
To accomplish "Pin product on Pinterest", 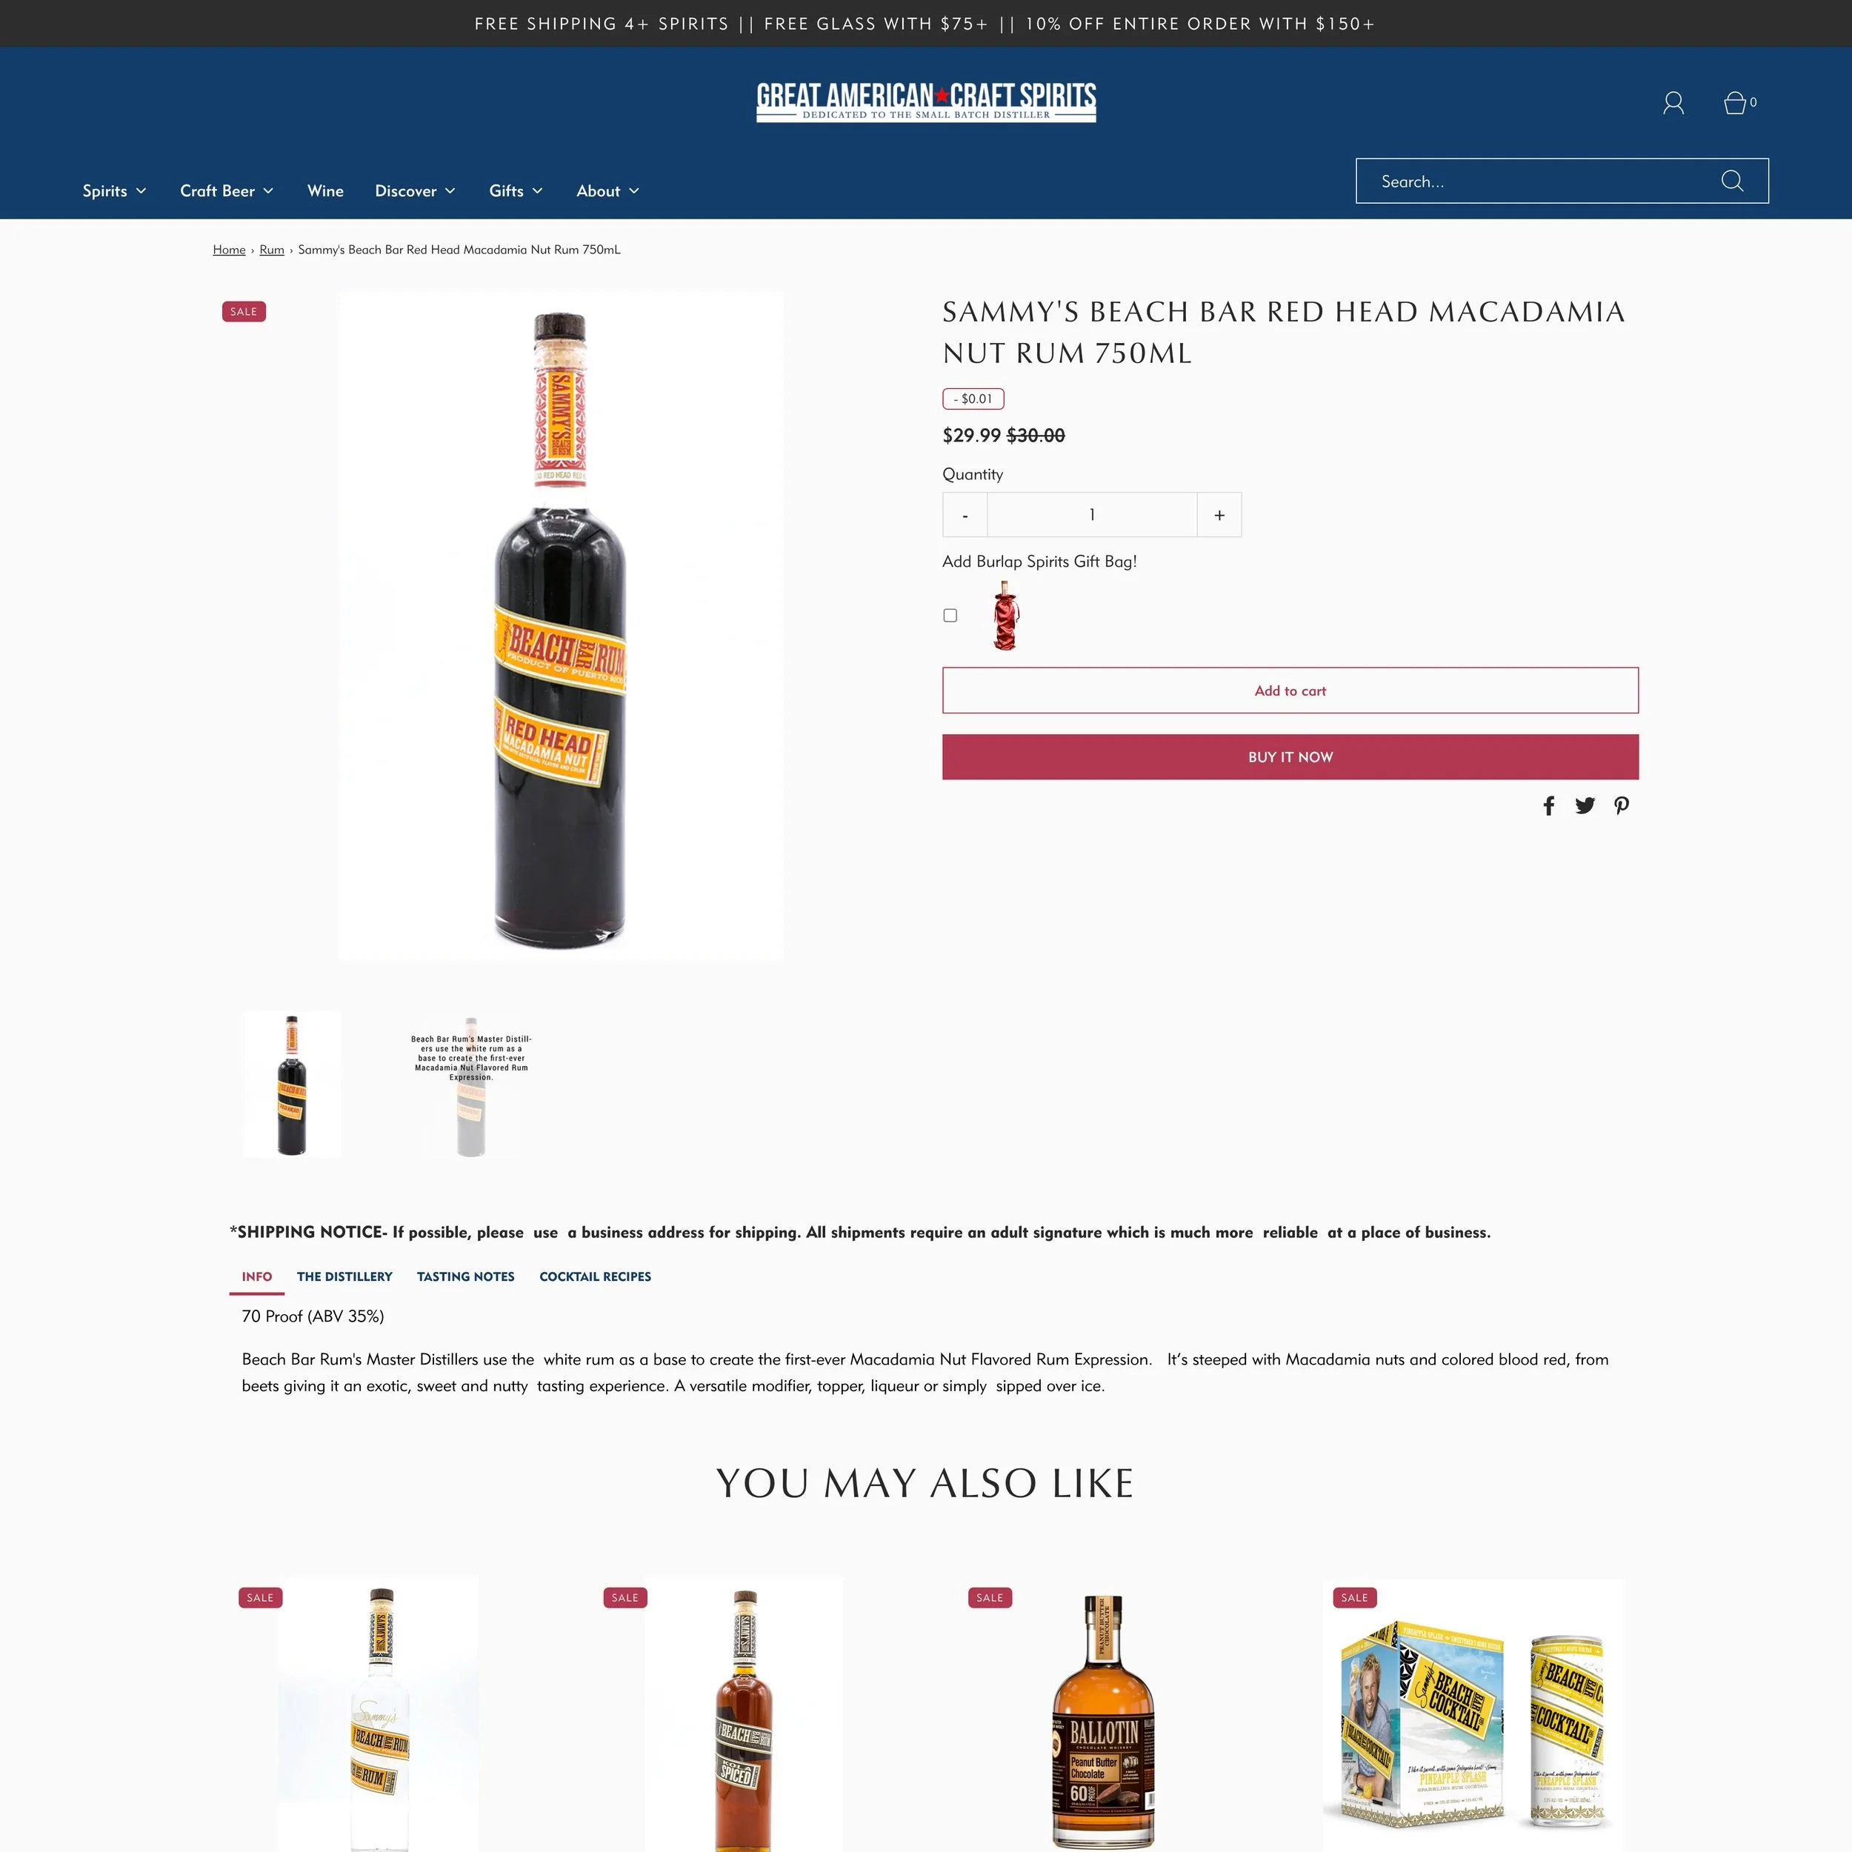I will 1621,805.
